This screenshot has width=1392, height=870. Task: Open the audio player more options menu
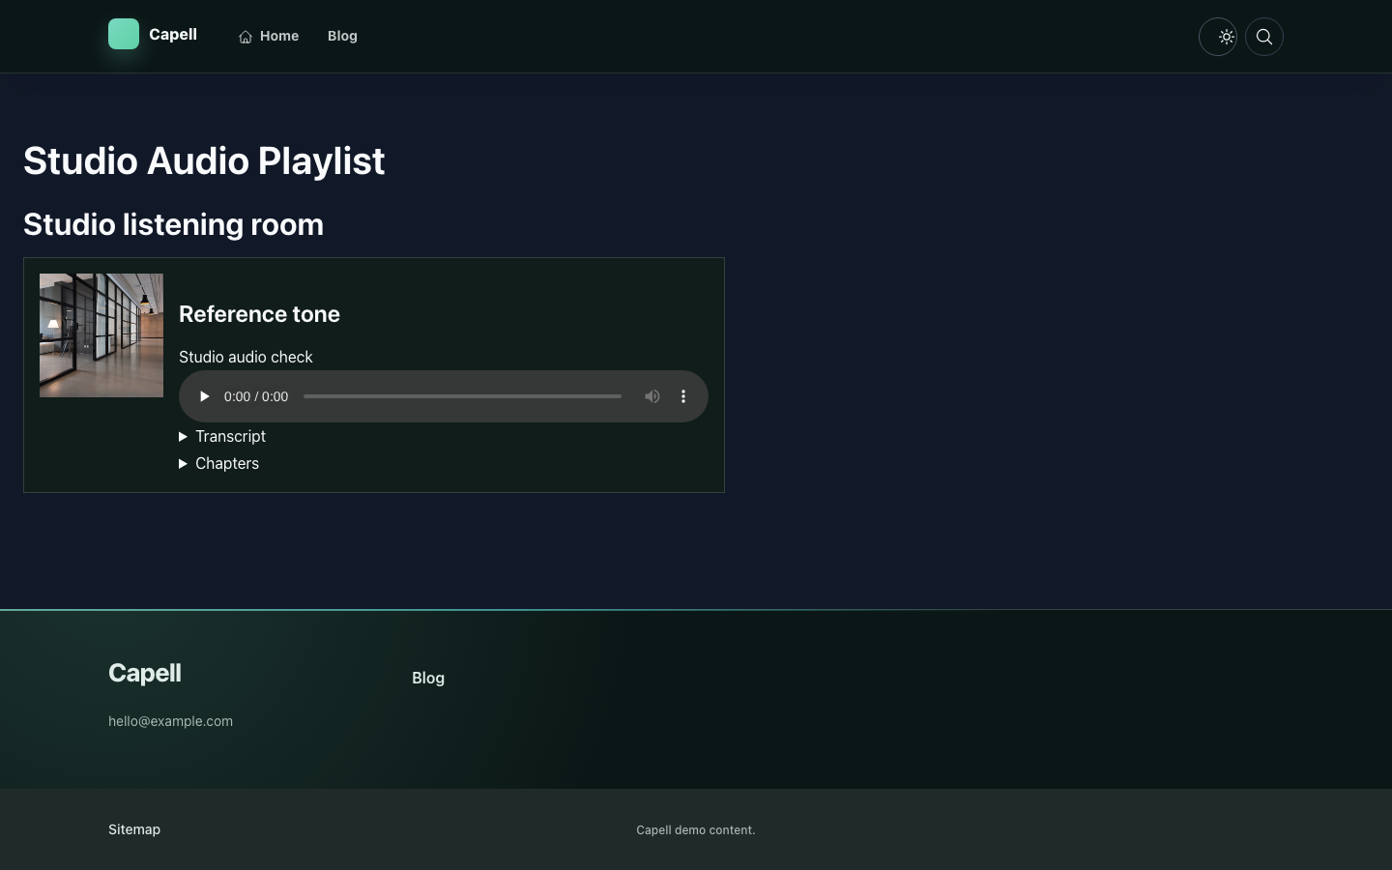[683, 396]
